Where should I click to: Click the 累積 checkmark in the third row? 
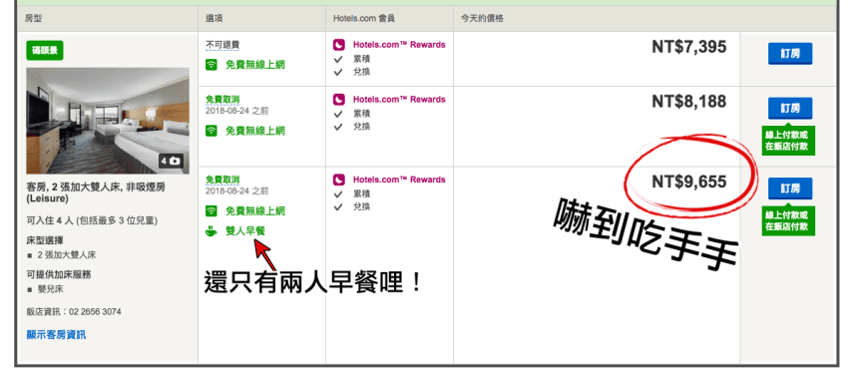338,193
